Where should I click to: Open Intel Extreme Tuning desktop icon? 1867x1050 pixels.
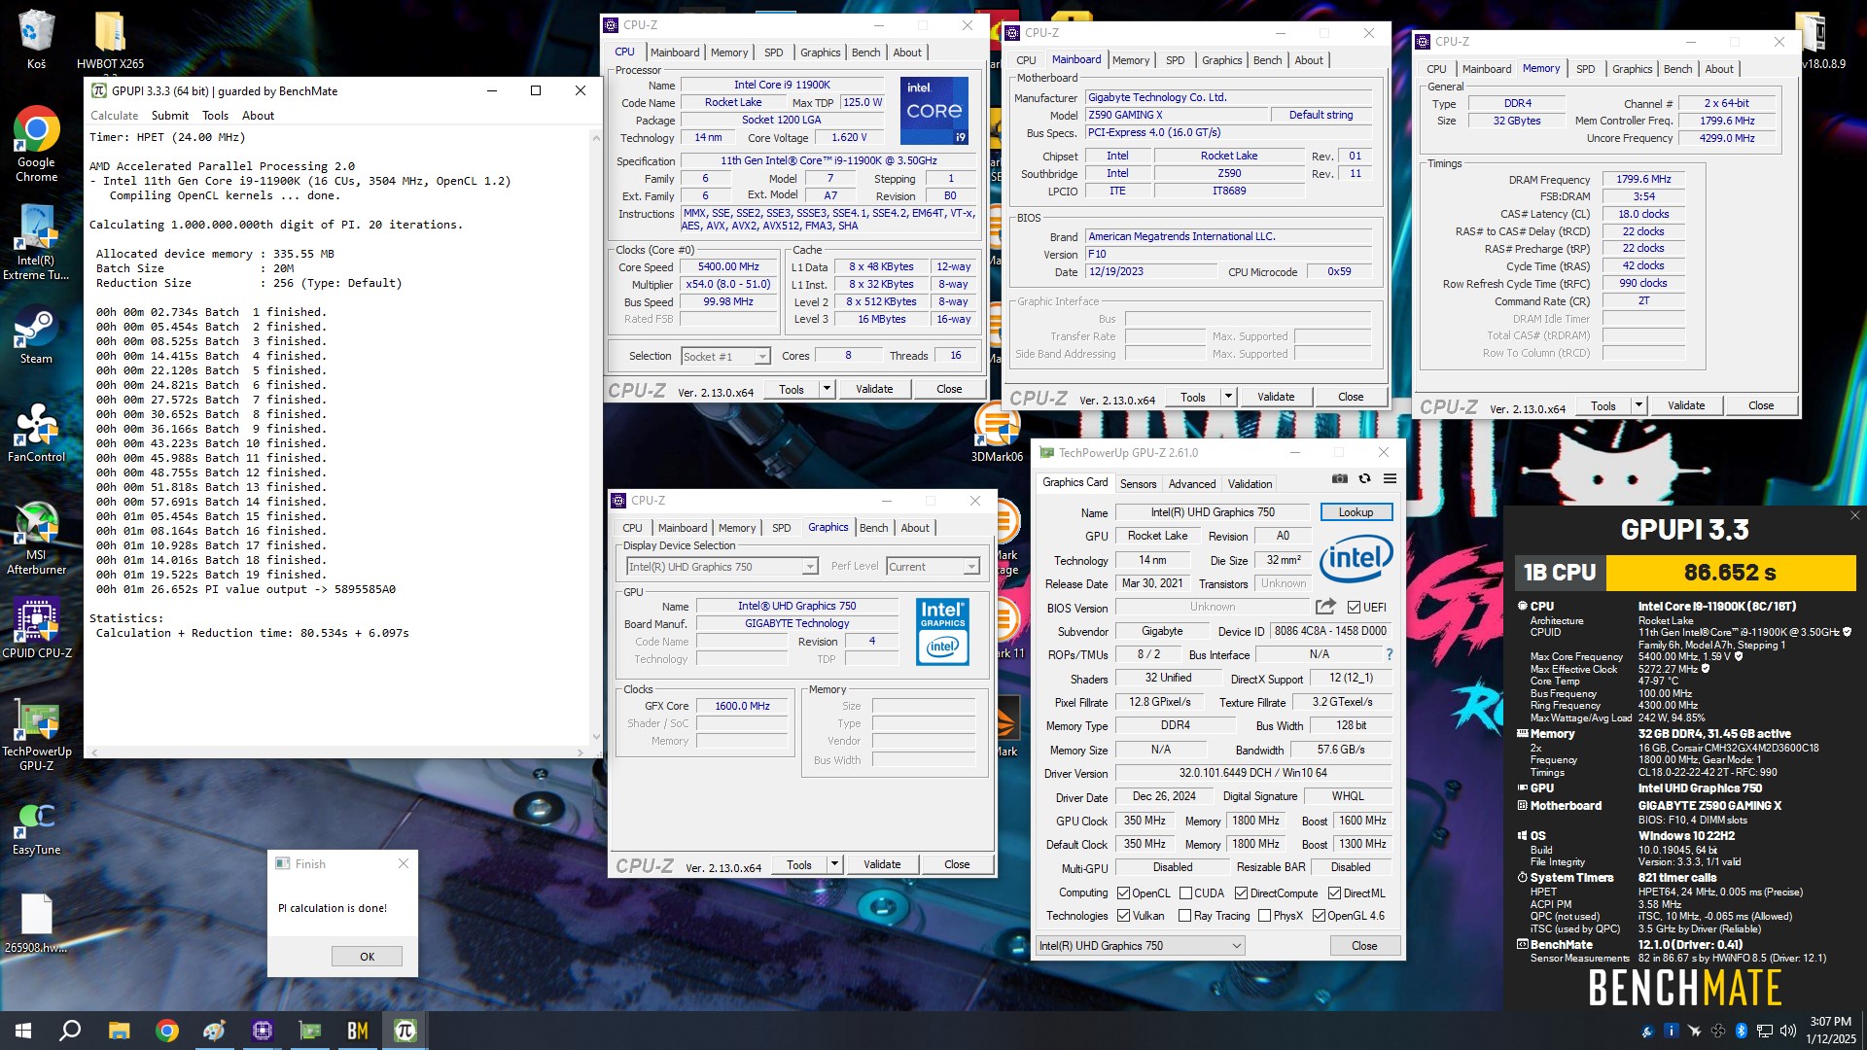click(36, 243)
